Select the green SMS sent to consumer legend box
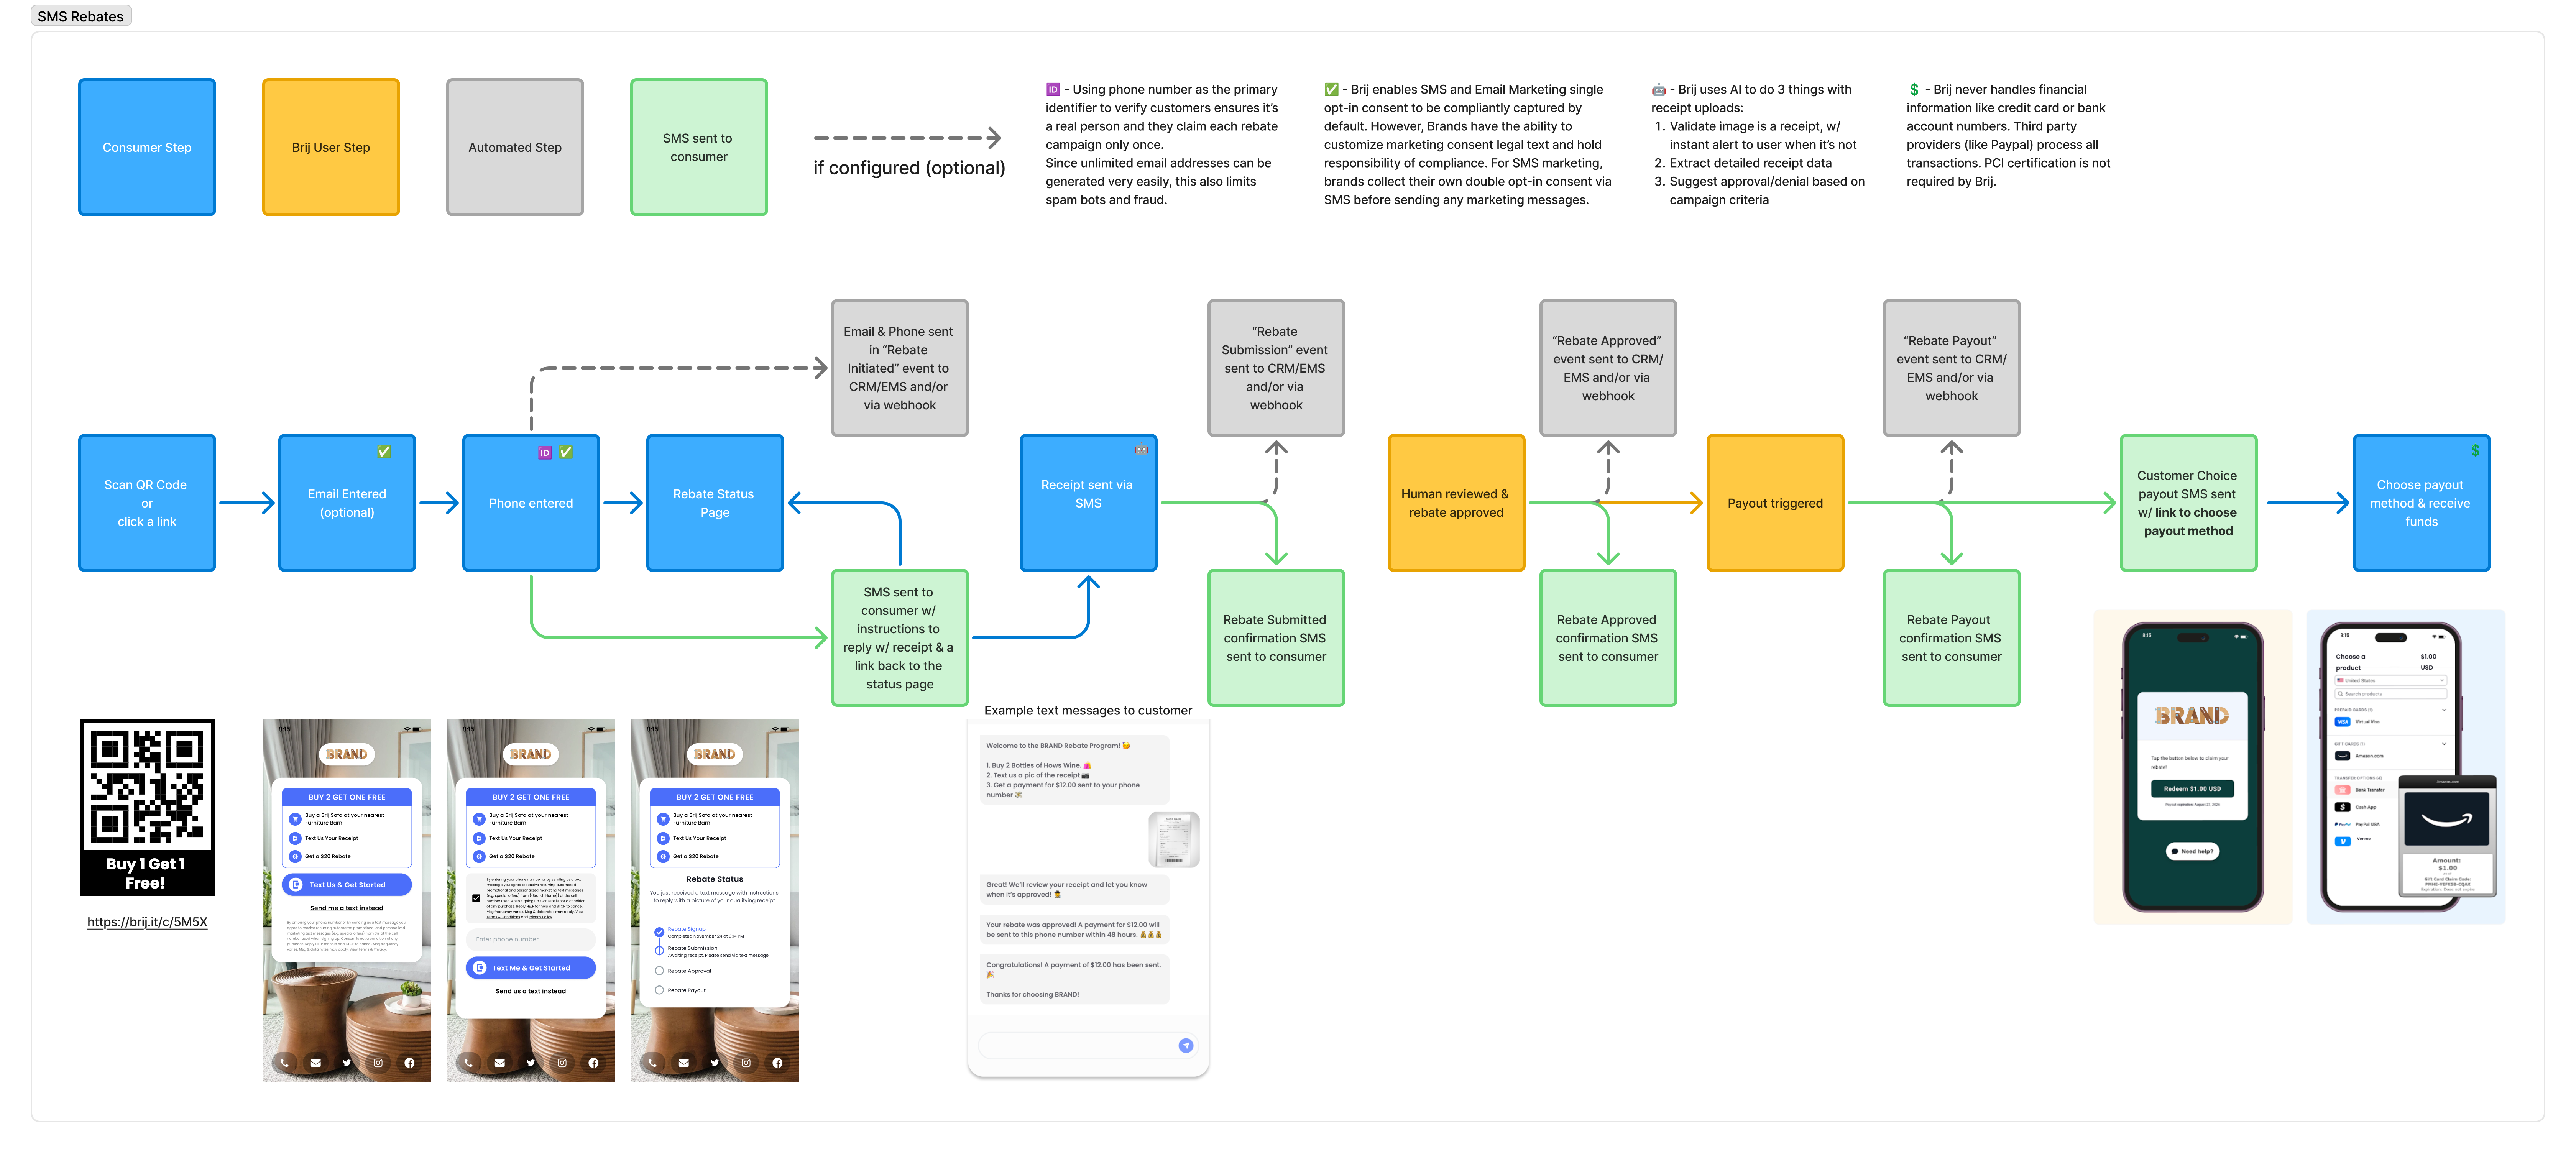Image resolution: width=2576 pixels, height=1153 pixels. 699,147
